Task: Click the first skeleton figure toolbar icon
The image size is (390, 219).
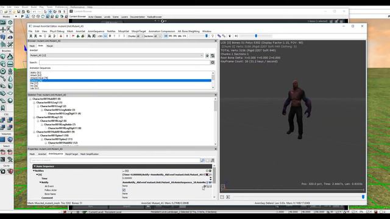Action: [31, 36]
